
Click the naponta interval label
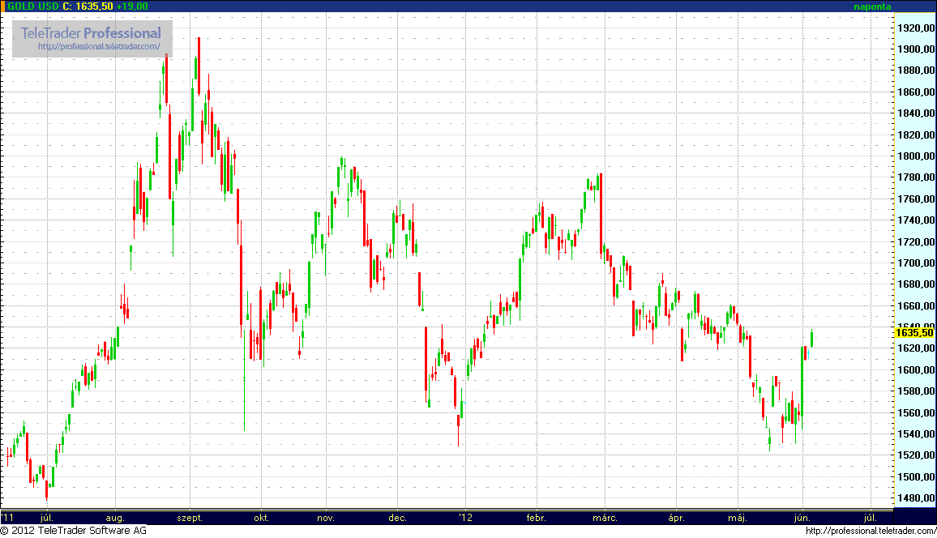click(872, 6)
